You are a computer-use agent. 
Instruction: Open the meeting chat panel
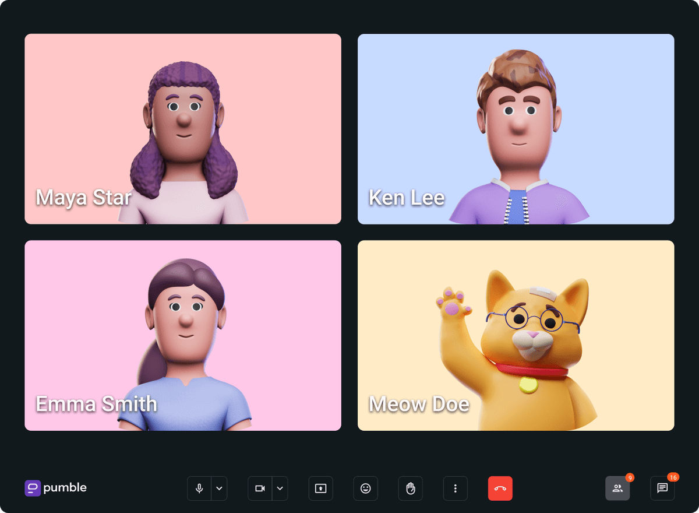pos(662,489)
